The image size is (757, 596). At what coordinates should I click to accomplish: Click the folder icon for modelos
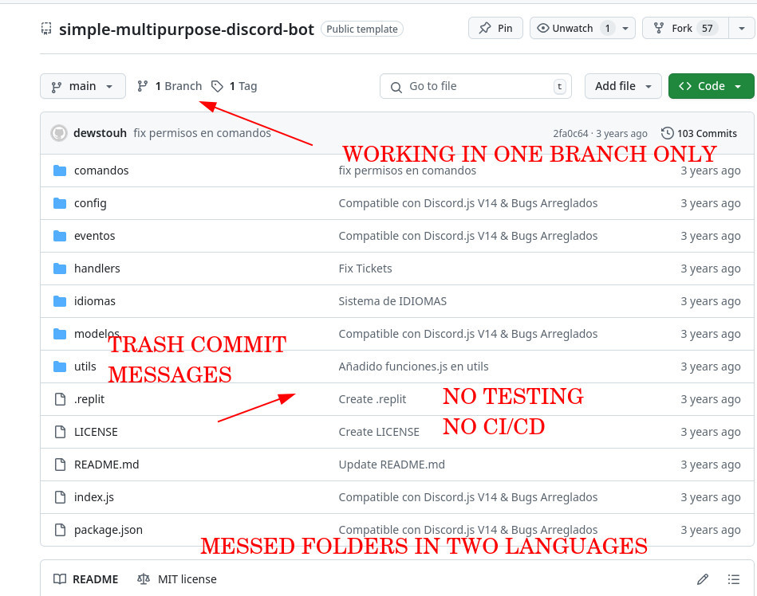[60, 334]
